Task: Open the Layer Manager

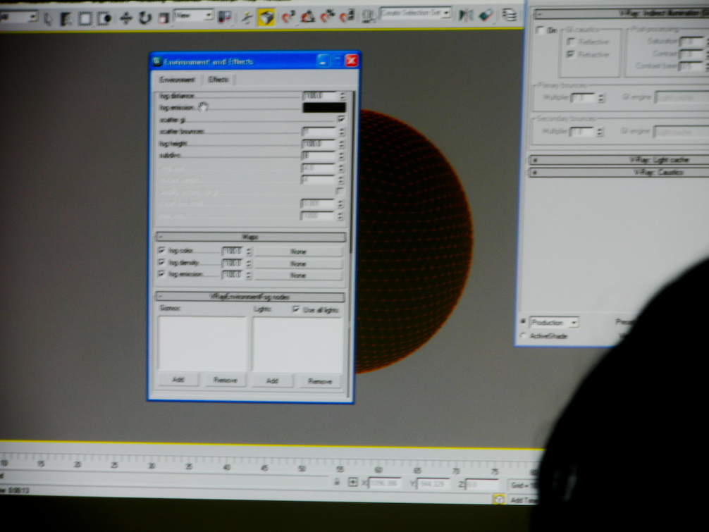Action: coord(510,16)
